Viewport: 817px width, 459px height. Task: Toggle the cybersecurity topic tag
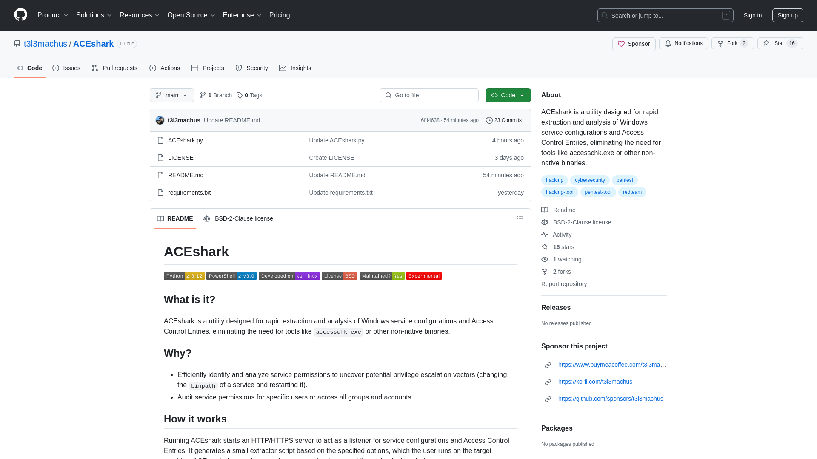[590, 180]
